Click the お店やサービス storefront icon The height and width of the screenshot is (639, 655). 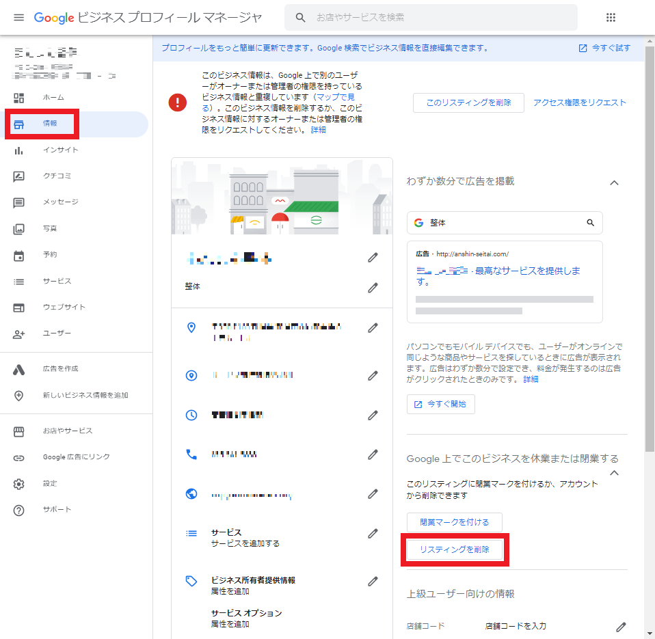(18, 431)
